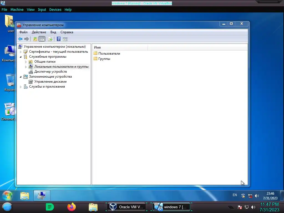
Task: Switch to Oracle VM VirtualBox taskbar button
Action: [x=127, y=207]
